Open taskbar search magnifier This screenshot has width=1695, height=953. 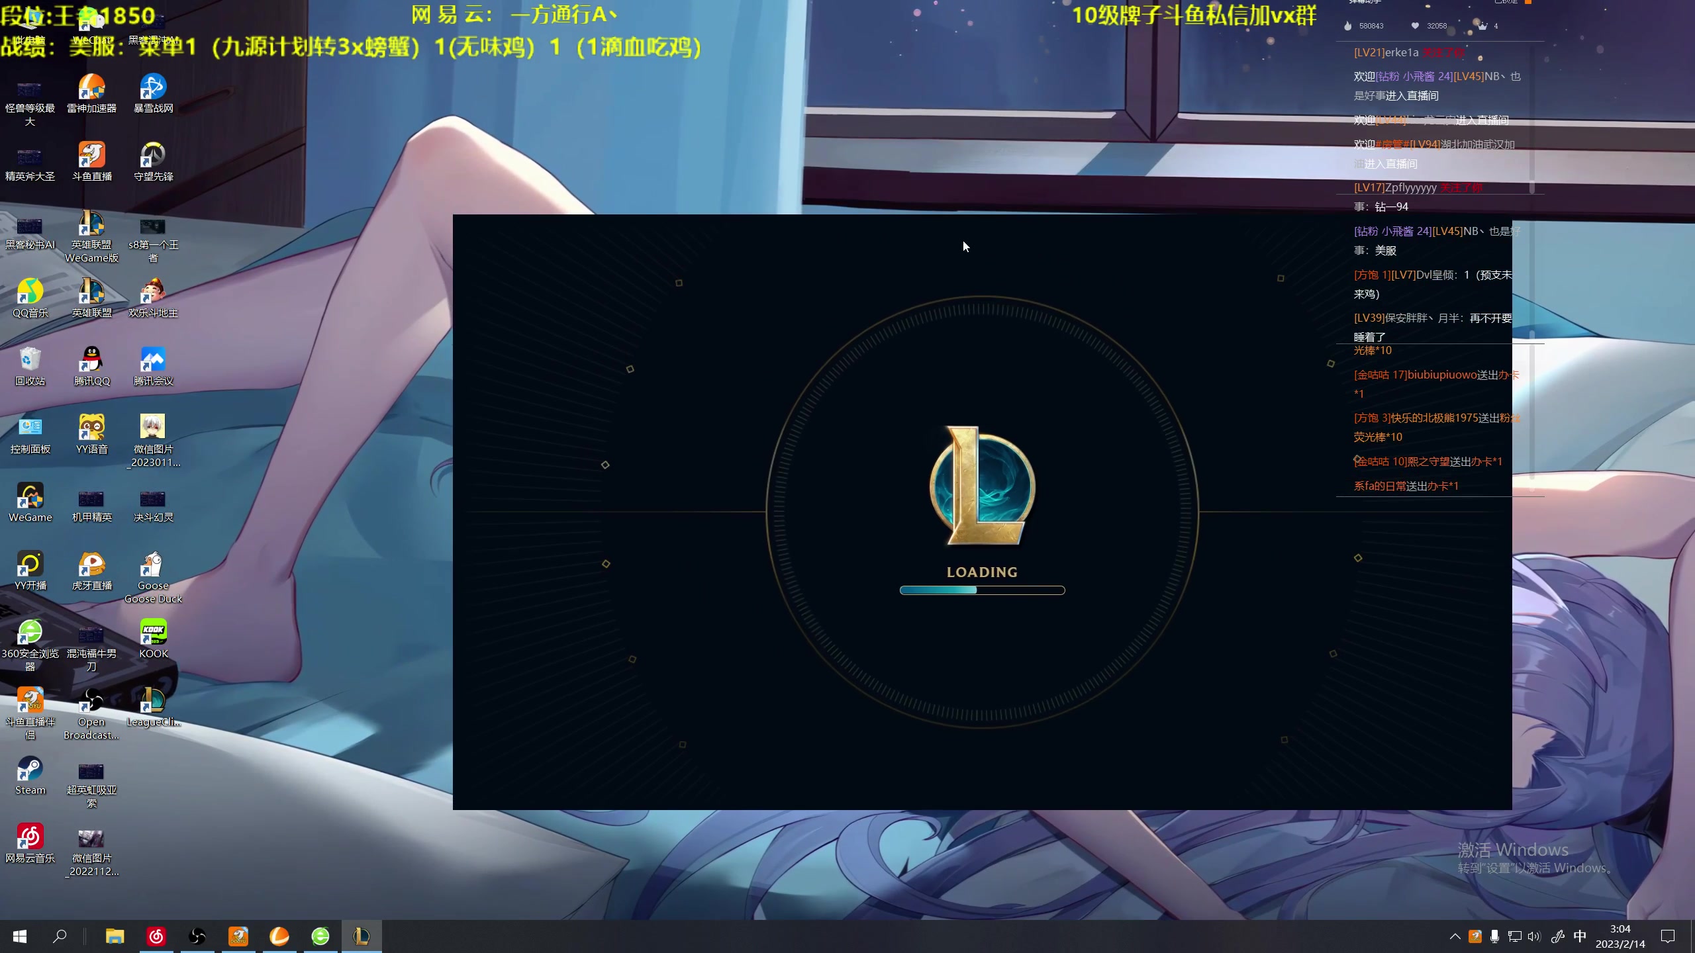pos(60,936)
